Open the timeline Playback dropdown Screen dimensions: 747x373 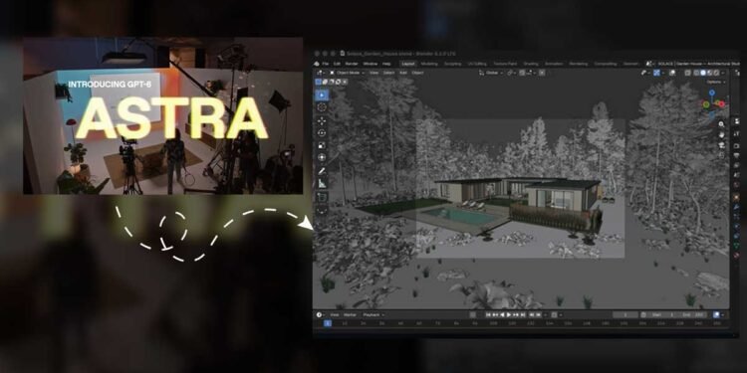(373, 314)
